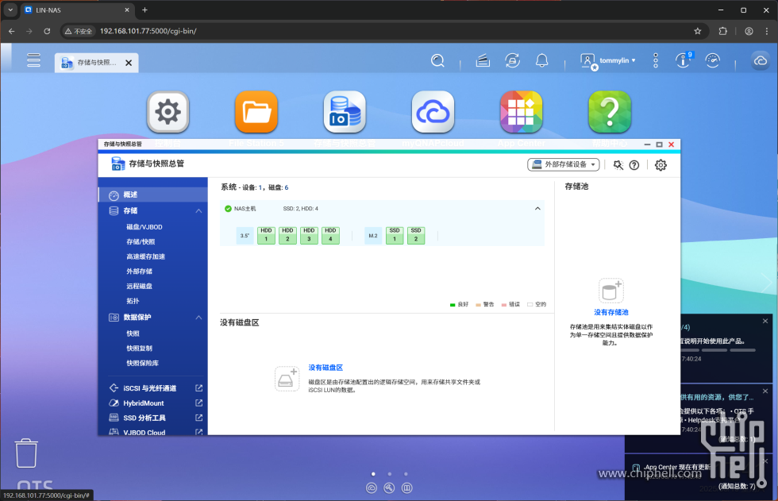Open App Center desktop icon
Screen dimensions: 778x501
tap(521, 112)
